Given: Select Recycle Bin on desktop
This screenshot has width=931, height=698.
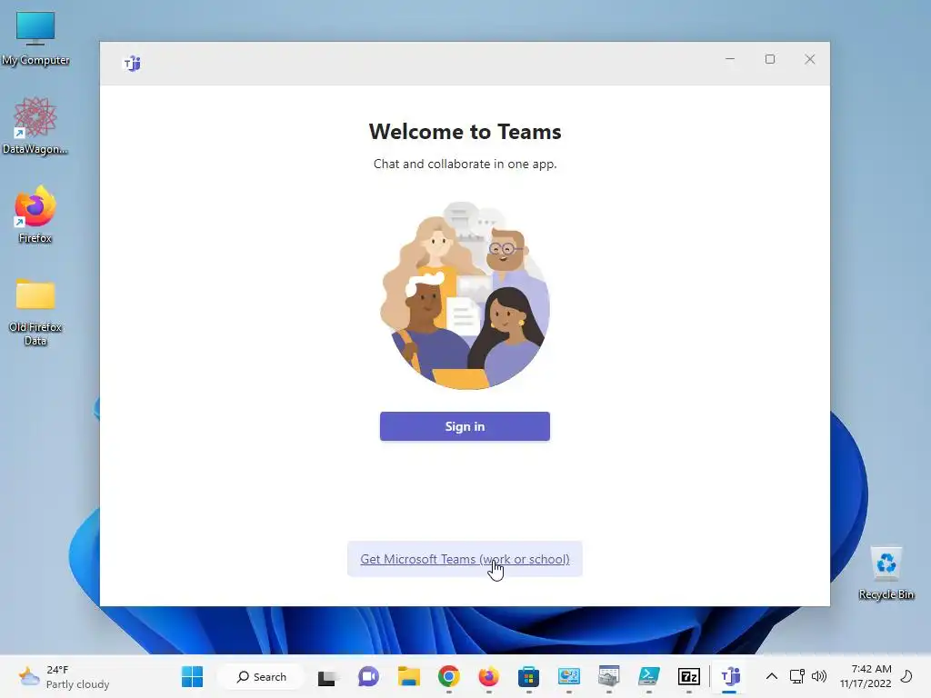Looking at the screenshot, I should coord(886,573).
